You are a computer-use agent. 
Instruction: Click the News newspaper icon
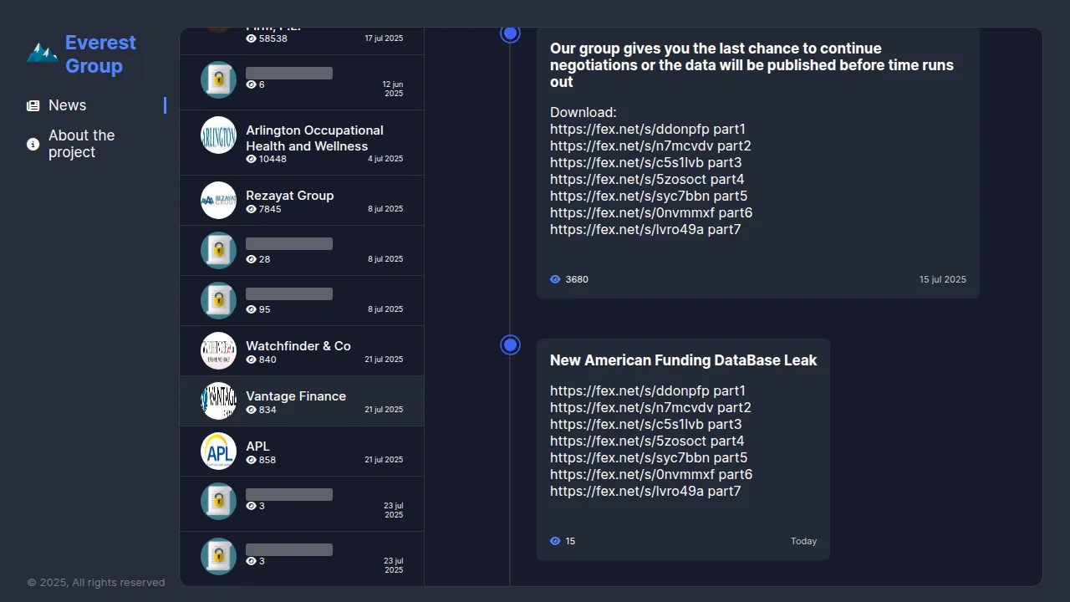coord(33,105)
